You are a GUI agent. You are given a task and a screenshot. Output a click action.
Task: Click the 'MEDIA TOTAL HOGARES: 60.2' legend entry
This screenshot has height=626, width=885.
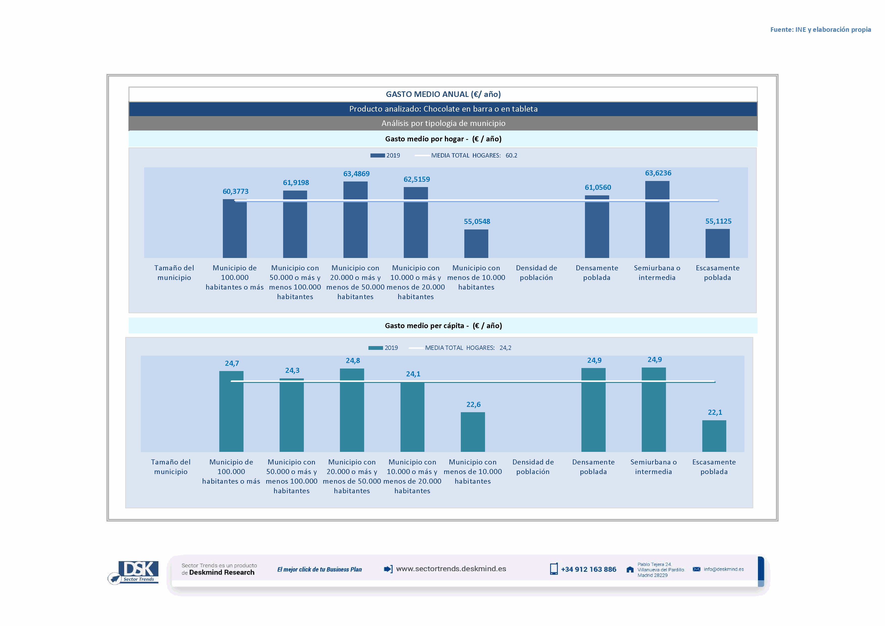474,156
